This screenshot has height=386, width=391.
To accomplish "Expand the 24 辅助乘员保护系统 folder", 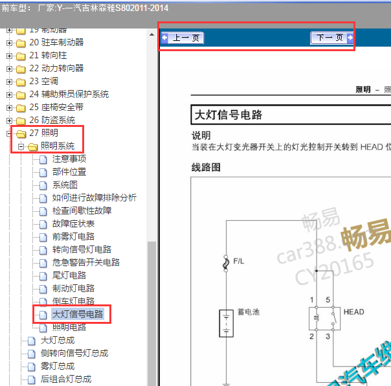I will click(9, 95).
